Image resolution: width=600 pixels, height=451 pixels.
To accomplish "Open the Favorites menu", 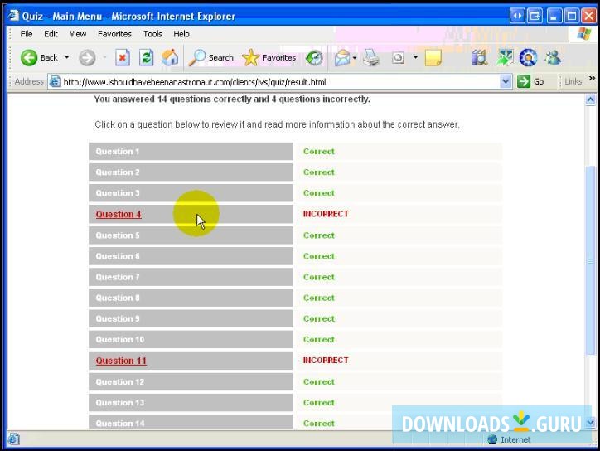I will tap(115, 34).
